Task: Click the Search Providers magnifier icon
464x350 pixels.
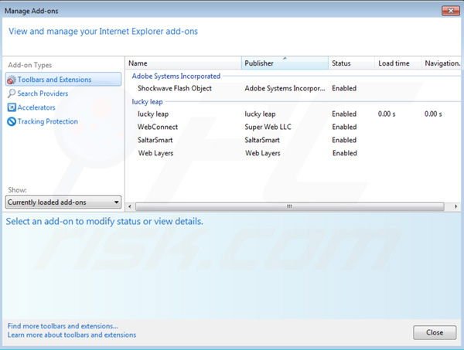Action: 11,93
